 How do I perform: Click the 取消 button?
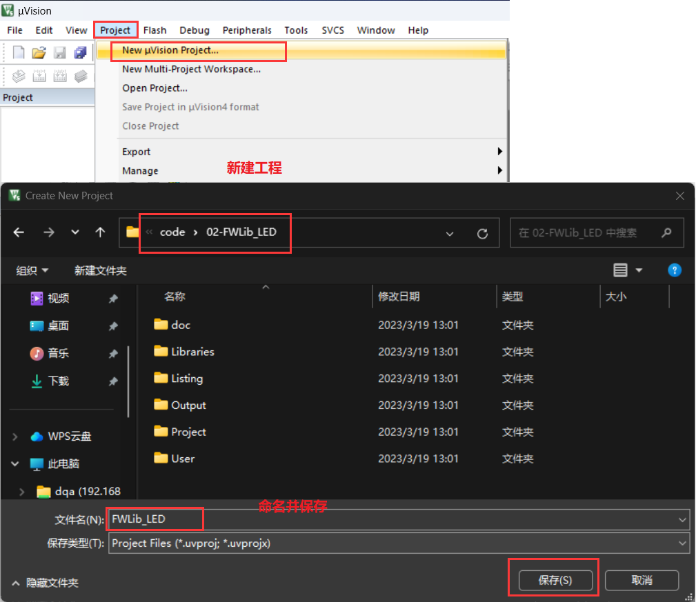[x=642, y=580]
